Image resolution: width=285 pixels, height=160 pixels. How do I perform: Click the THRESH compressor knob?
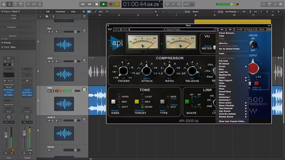(x=123, y=71)
